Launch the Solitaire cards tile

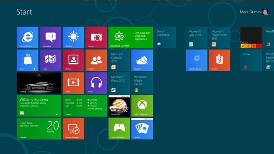tap(142, 129)
